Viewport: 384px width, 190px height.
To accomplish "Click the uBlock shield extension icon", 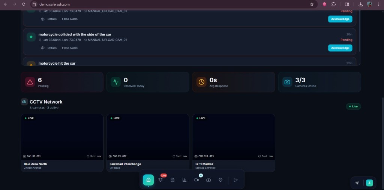I will (324, 4).
